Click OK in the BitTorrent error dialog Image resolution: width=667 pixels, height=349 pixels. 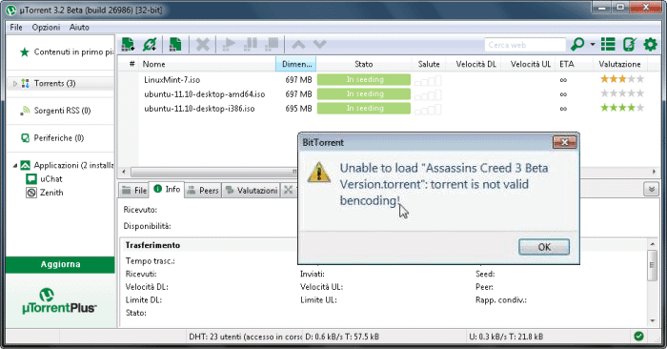coord(544,247)
